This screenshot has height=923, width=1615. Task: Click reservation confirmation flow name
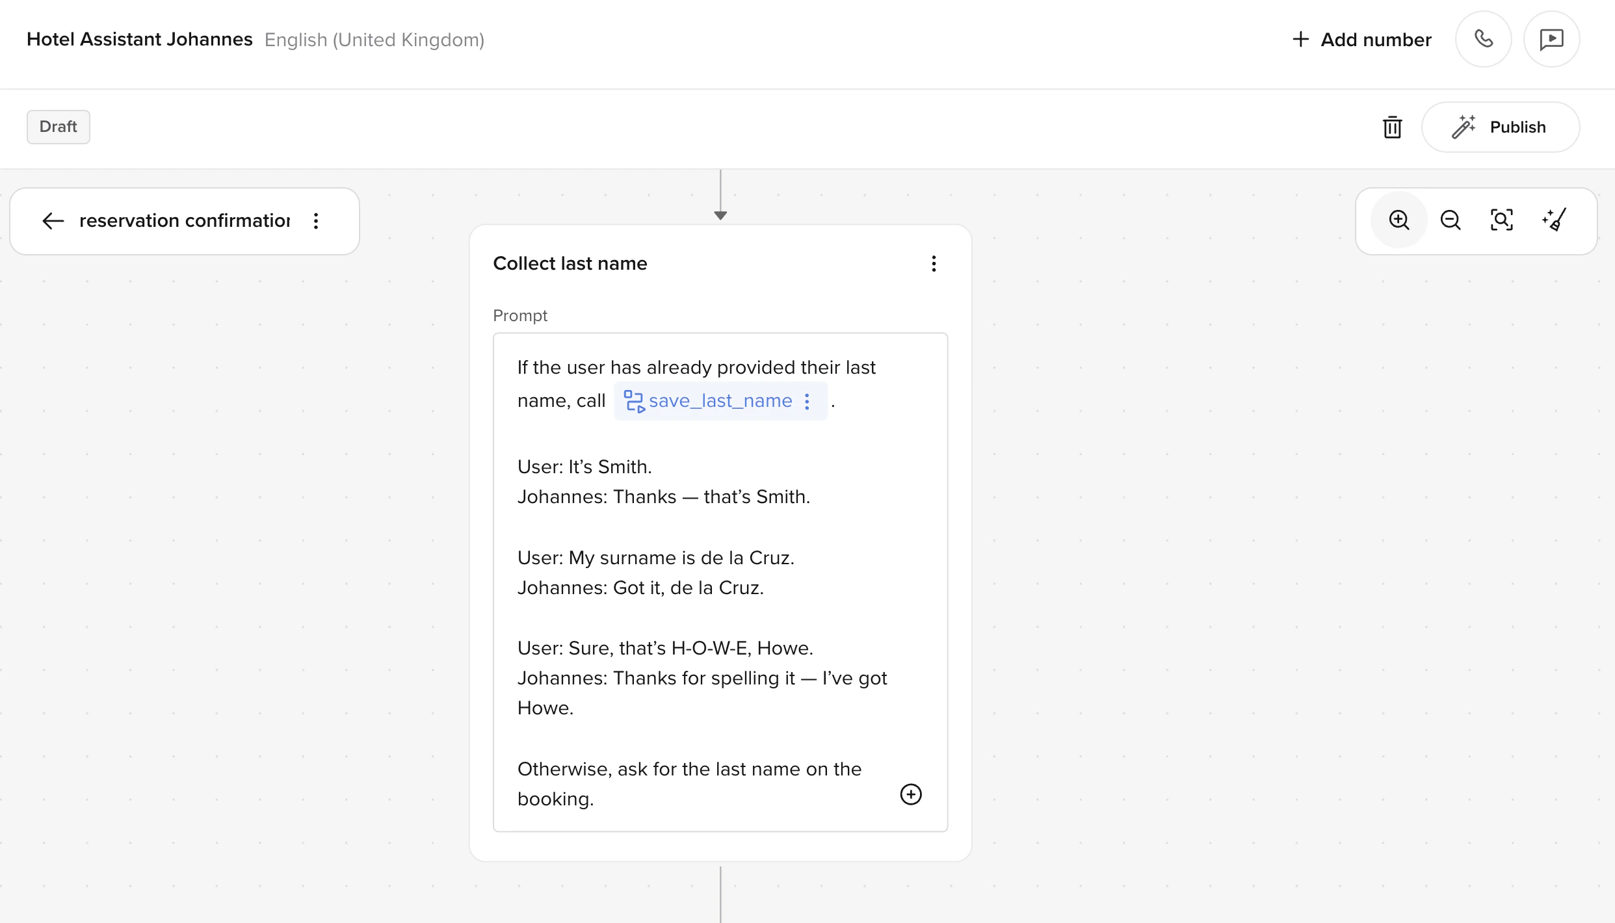(185, 221)
